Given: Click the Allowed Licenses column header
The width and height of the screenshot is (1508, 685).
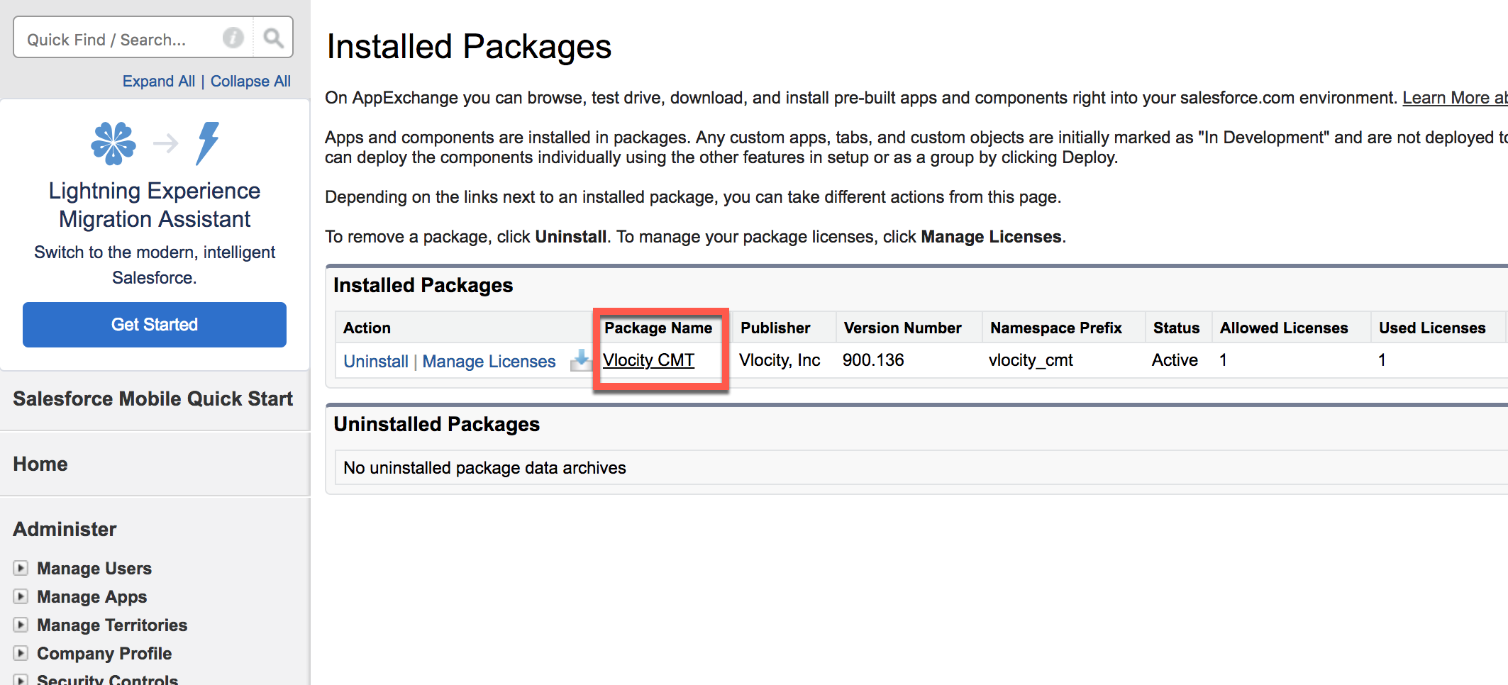Looking at the screenshot, I should tap(1284, 328).
